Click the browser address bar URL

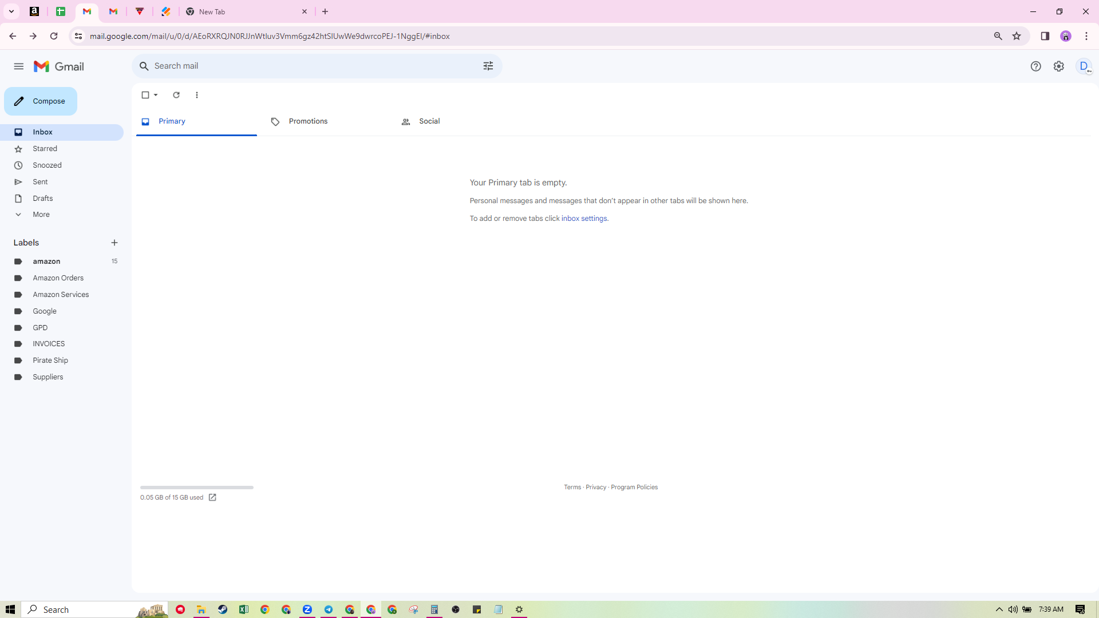(x=270, y=36)
